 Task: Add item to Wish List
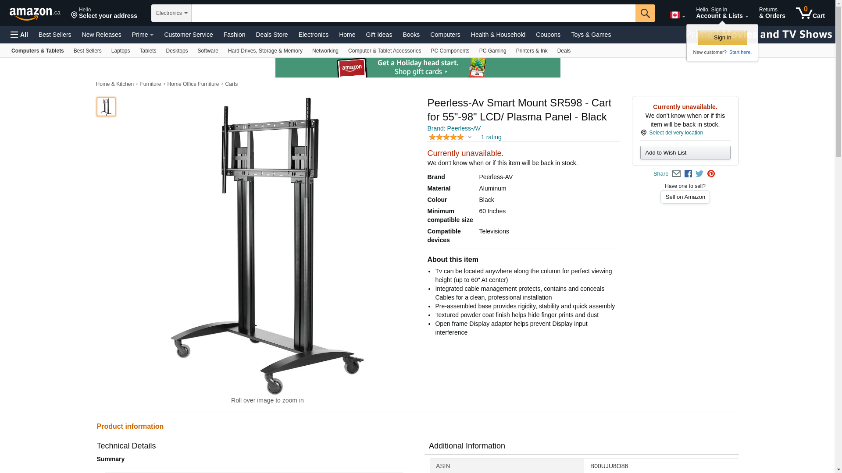pyautogui.click(x=685, y=152)
